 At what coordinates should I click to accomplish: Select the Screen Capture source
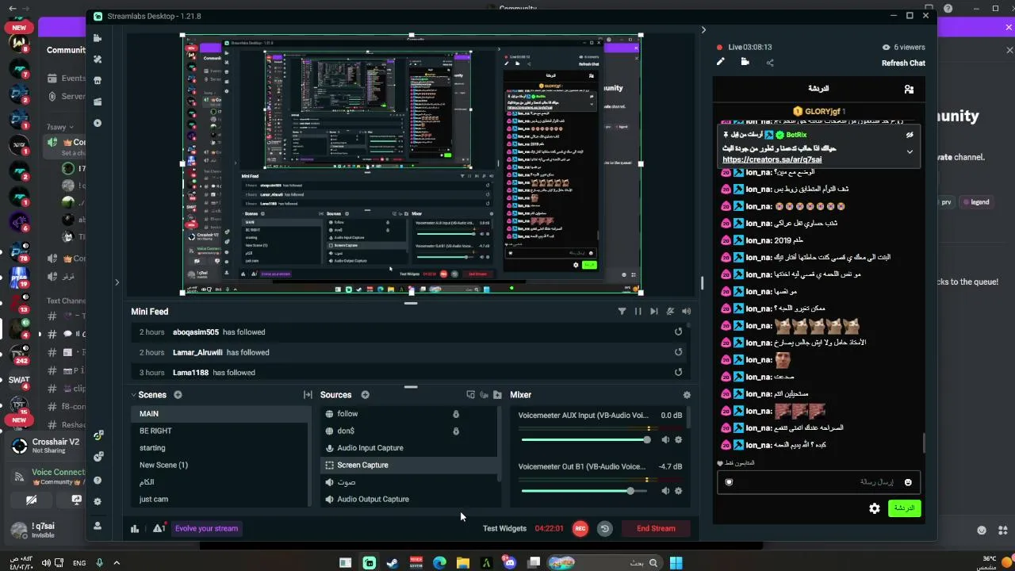[408, 465]
